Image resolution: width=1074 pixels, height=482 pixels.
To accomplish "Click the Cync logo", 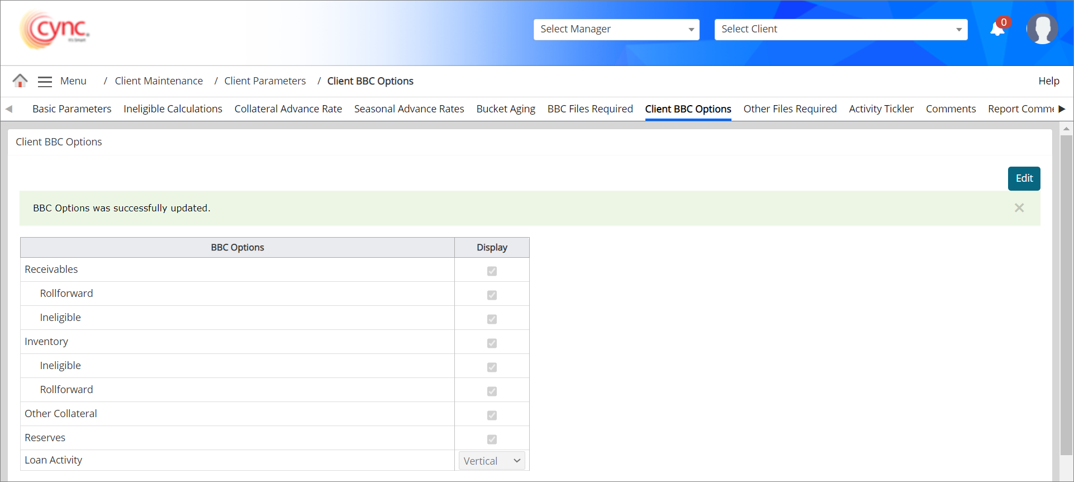I will click(55, 30).
